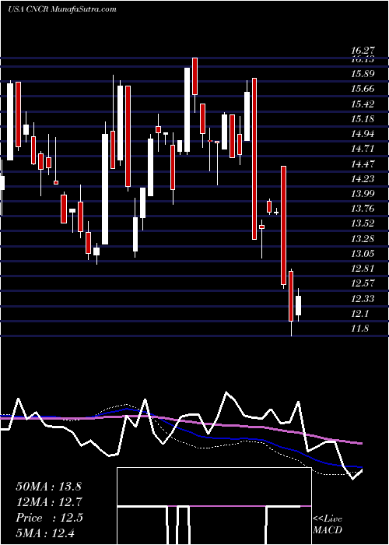Click the 16.27 price axis label

point(363,51)
